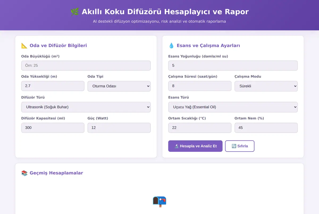Click the Çalışma Modu label

(248, 76)
